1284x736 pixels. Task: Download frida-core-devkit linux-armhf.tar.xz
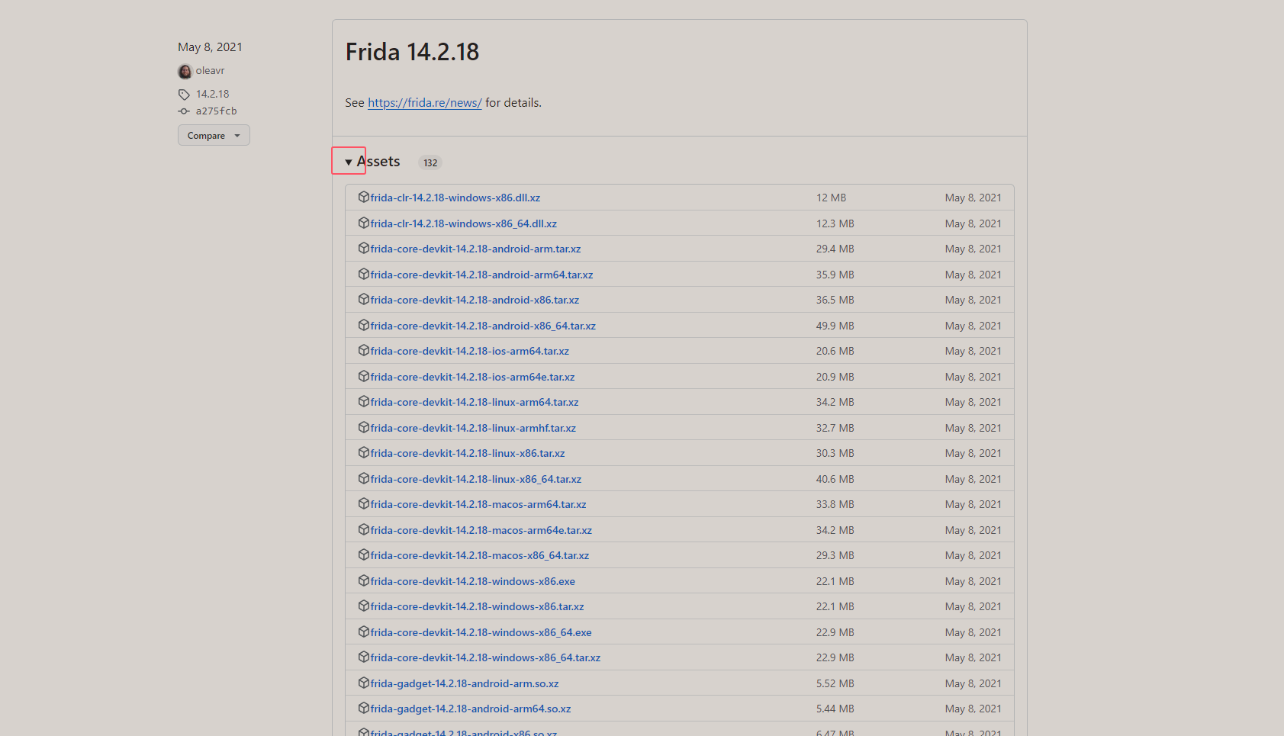473,428
